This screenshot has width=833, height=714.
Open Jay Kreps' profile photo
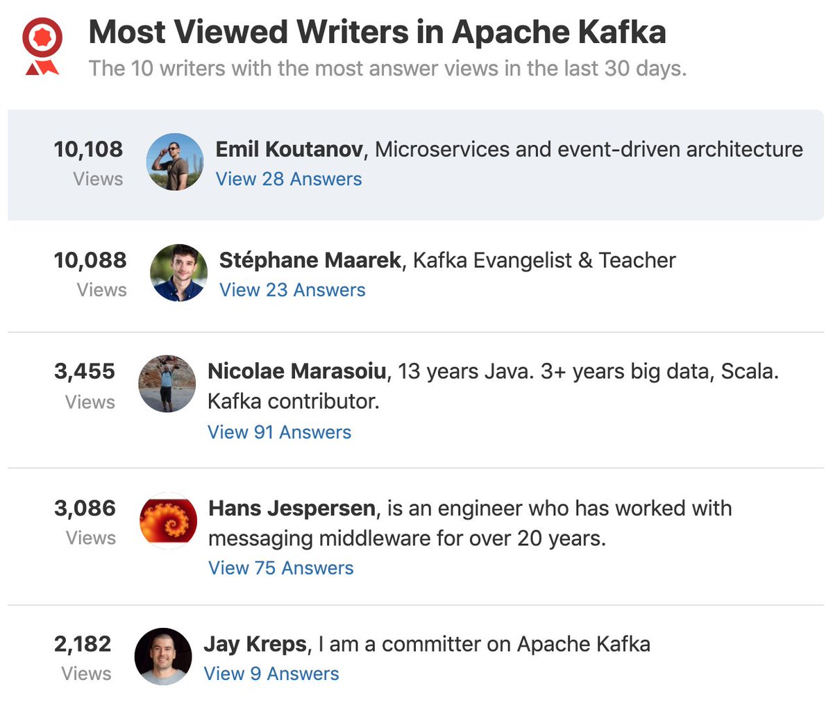pos(163,657)
